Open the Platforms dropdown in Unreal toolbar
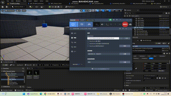This screenshot has width=171, height=96. point(70,7)
